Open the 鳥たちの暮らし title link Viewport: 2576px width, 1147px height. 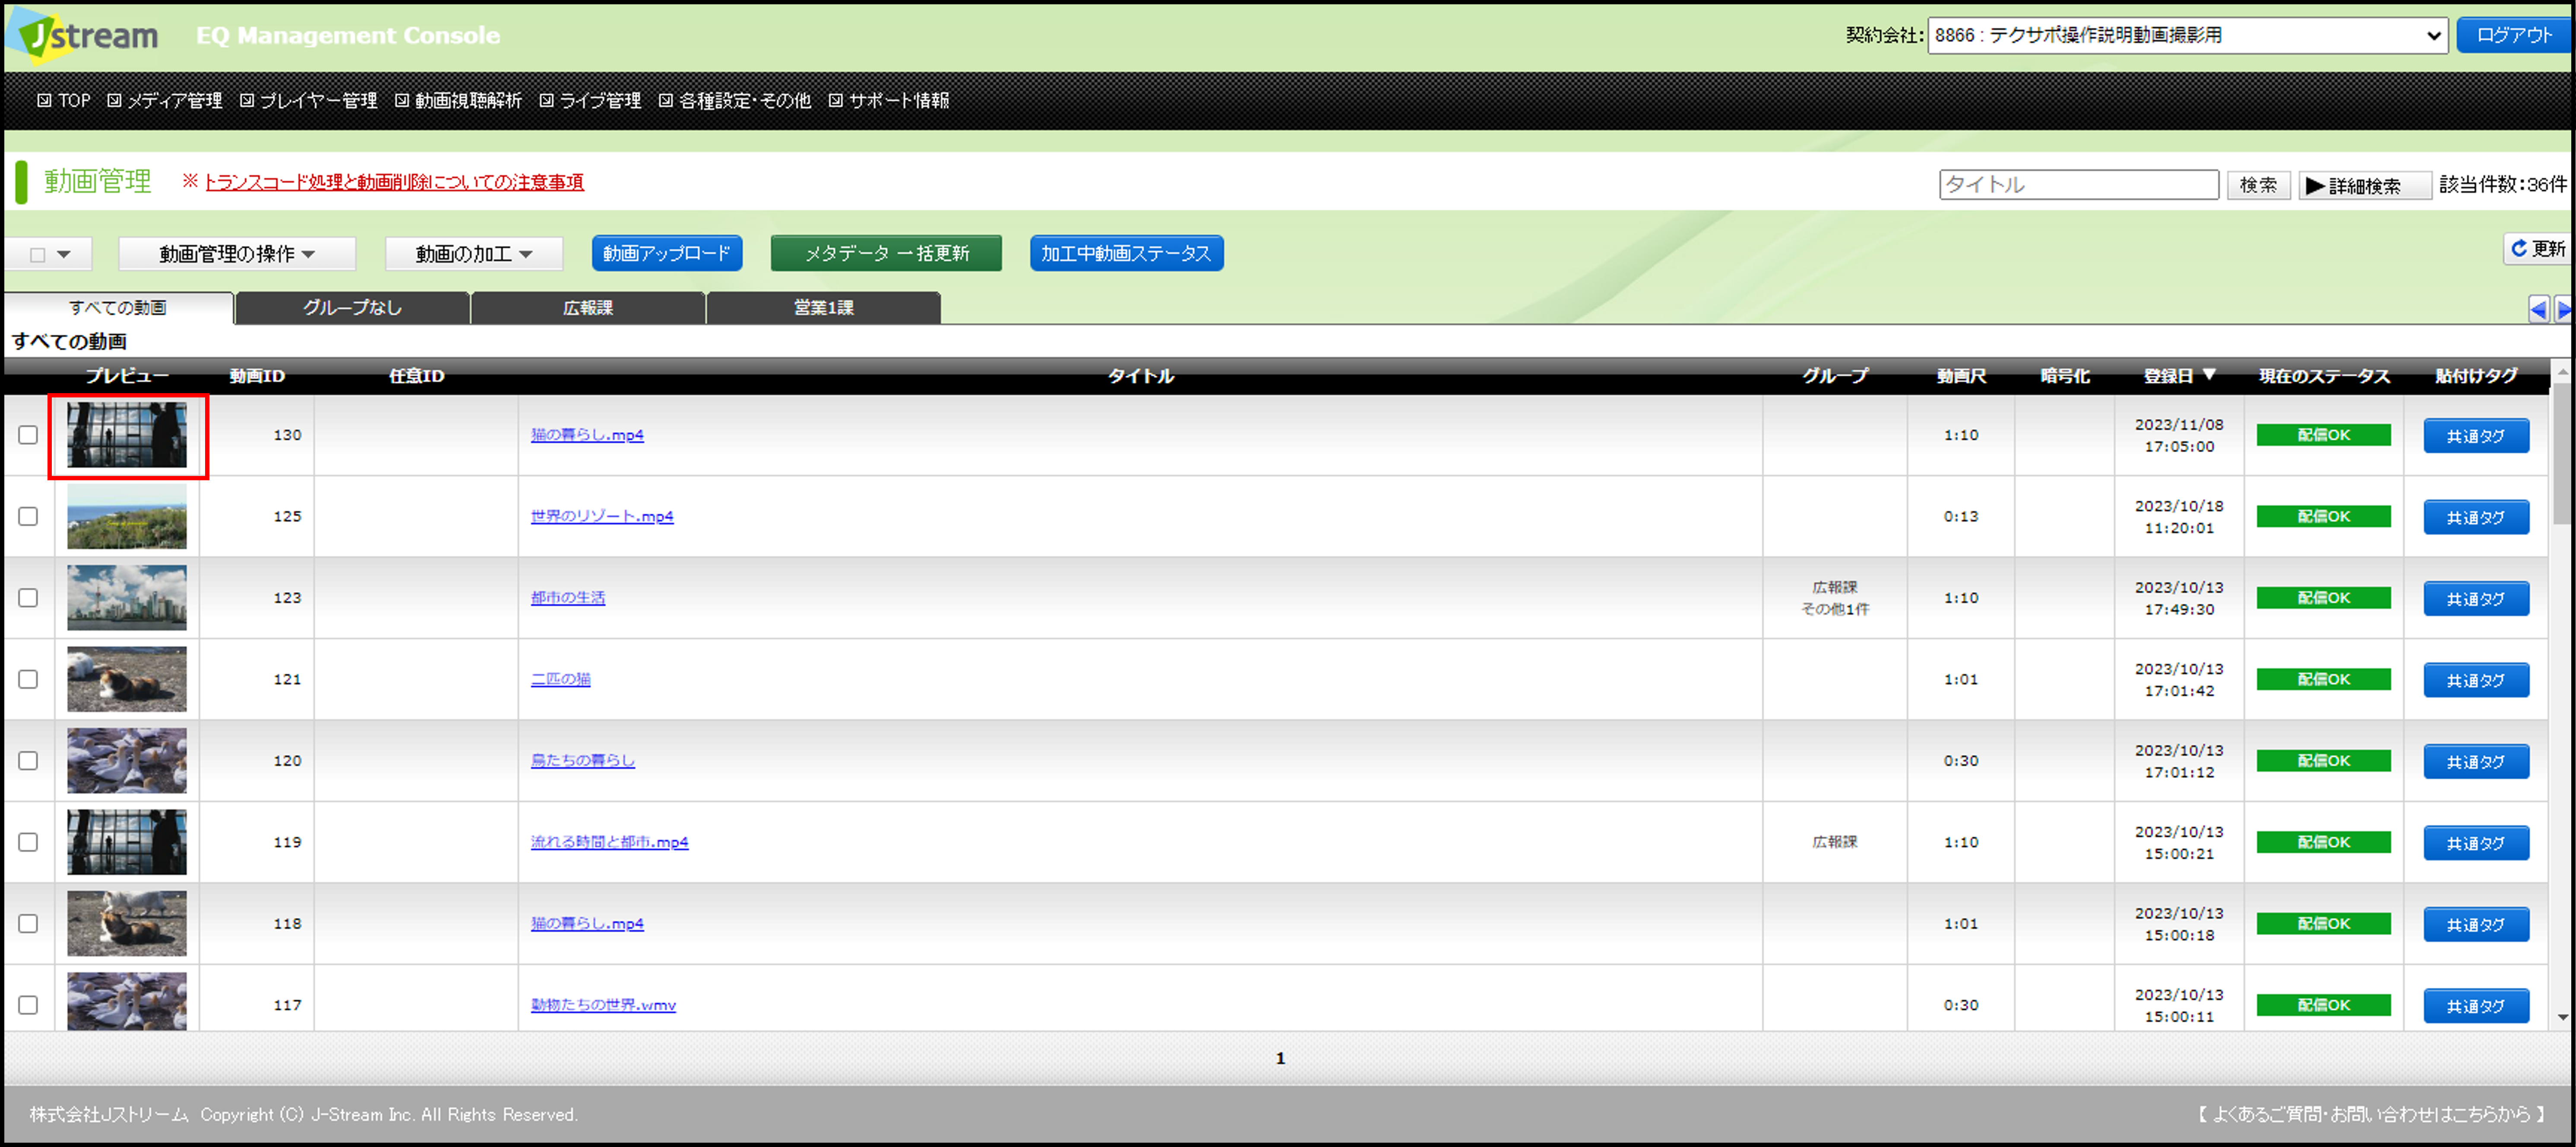click(583, 760)
